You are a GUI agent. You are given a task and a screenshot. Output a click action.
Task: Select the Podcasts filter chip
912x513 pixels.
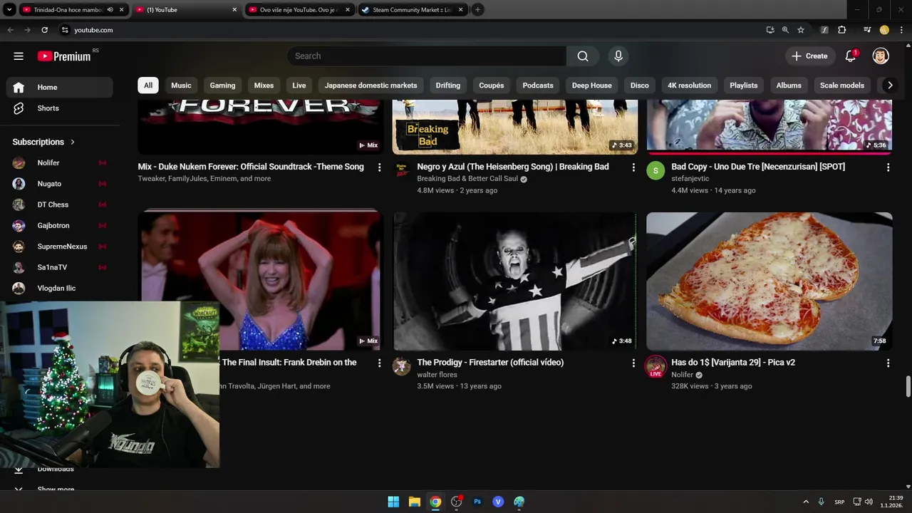click(538, 85)
